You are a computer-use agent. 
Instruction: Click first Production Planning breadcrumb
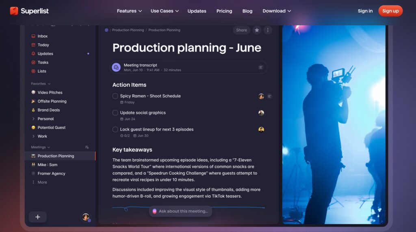tap(128, 30)
